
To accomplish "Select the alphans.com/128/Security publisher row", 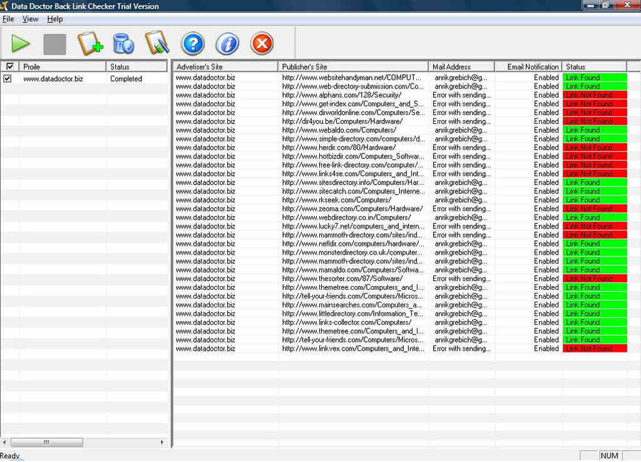I will 401,95.
